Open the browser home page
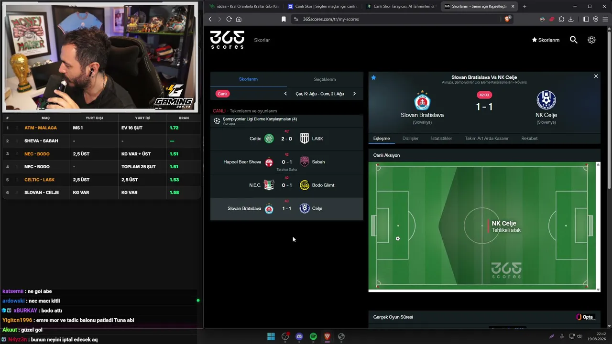The image size is (612, 344). (239, 19)
